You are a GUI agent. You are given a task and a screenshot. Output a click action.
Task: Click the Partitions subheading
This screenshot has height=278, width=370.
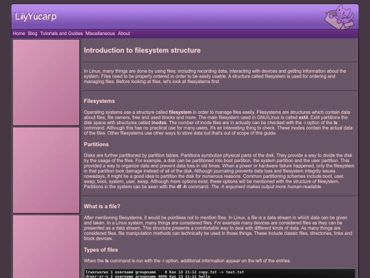96,144
